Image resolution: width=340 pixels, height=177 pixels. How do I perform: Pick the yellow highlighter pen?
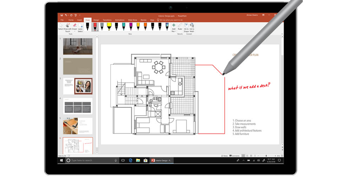pos(109,26)
